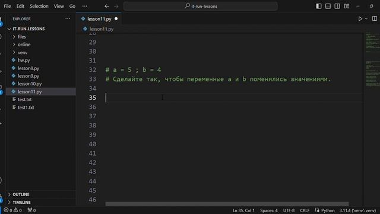Screen dimensions: 380x214
Task: Open the View menu
Action: pyautogui.click(x=59, y=6)
